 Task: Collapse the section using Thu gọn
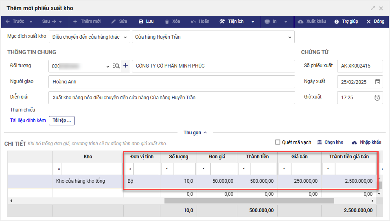pyautogui.click(x=195, y=133)
